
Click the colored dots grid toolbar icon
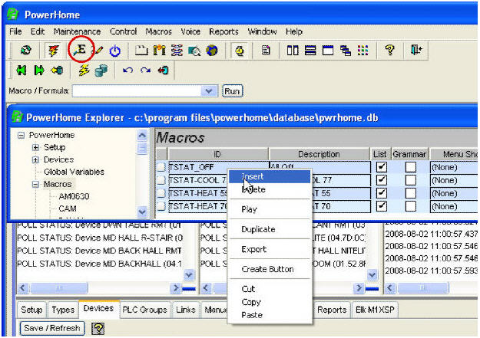point(363,50)
